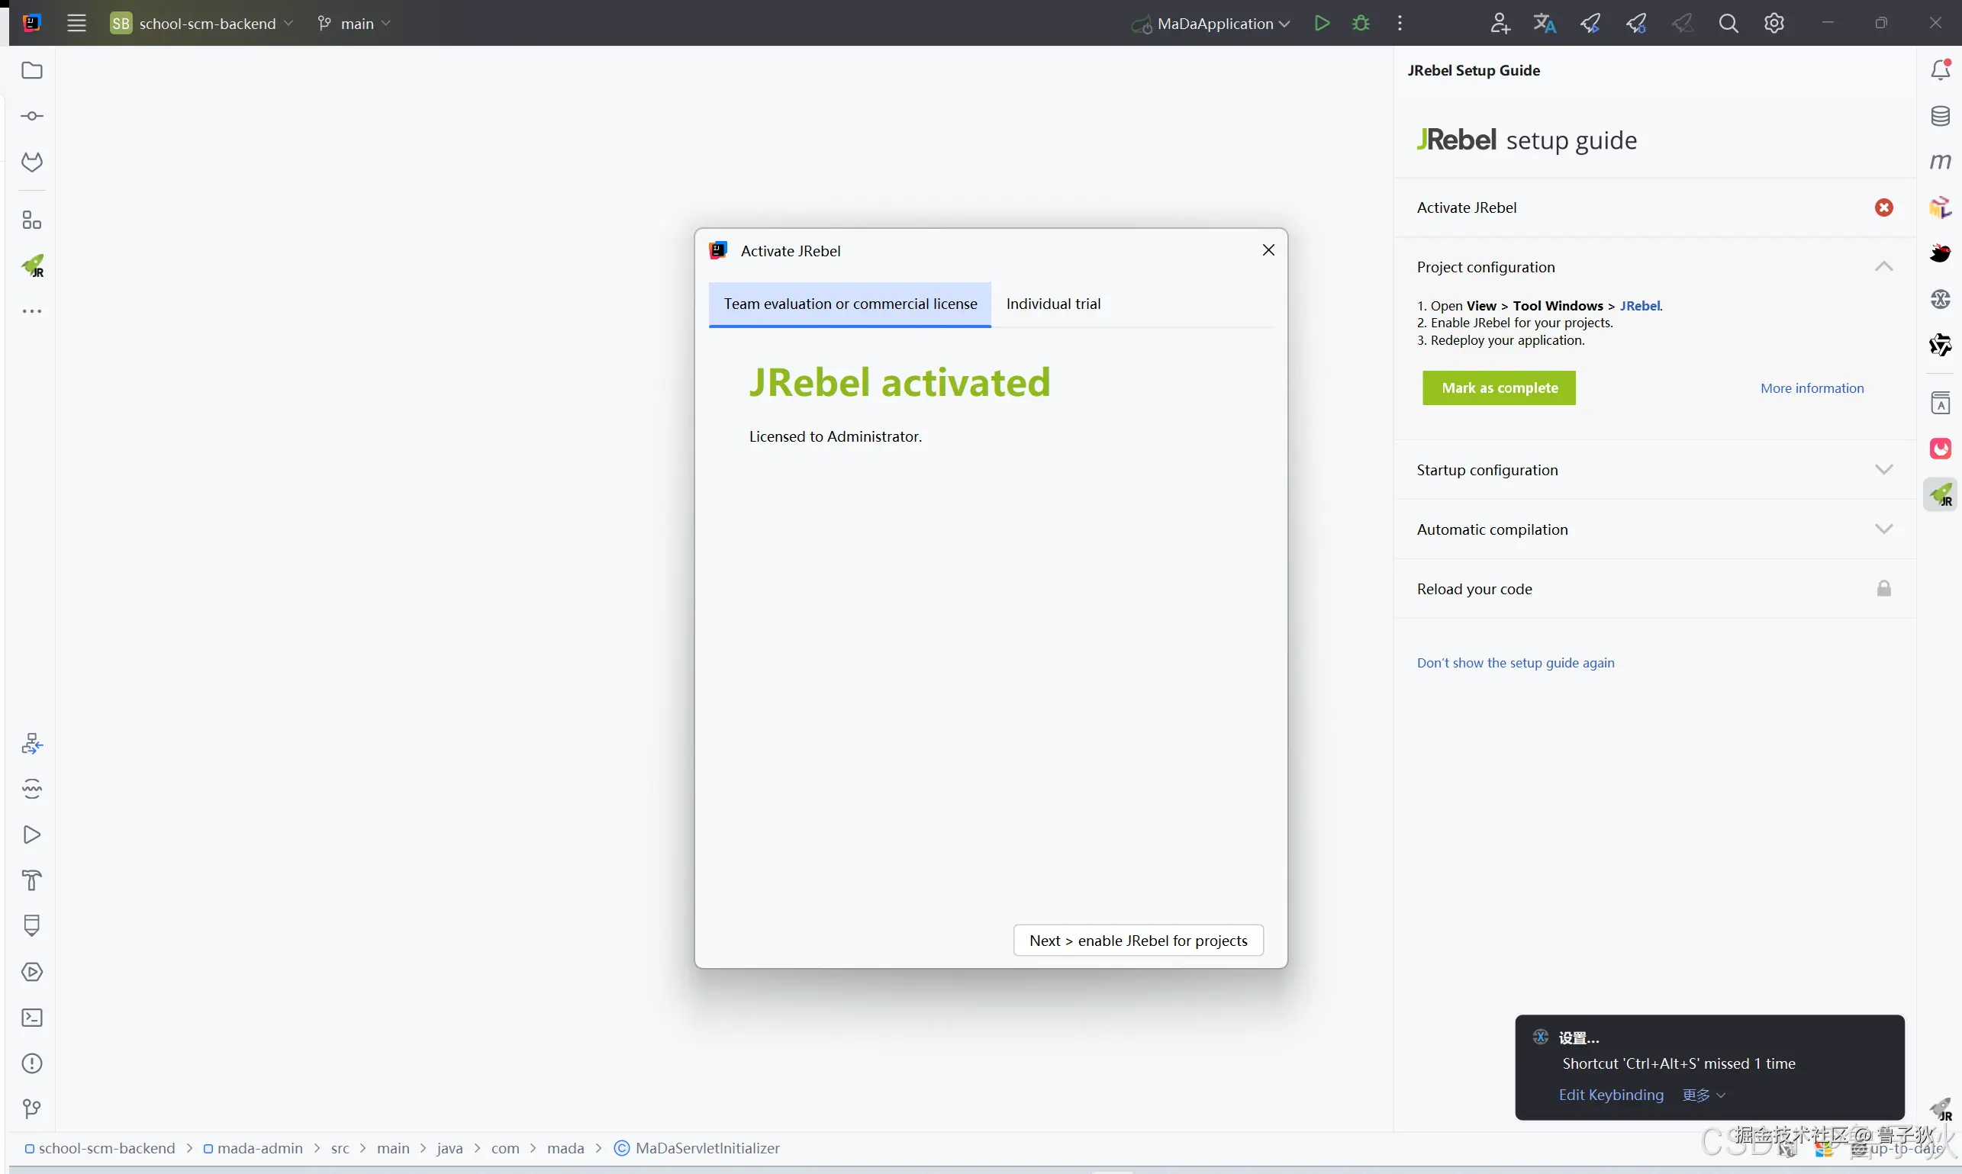Switch to the Individual trial tab
This screenshot has width=1962, height=1174.
tap(1052, 304)
